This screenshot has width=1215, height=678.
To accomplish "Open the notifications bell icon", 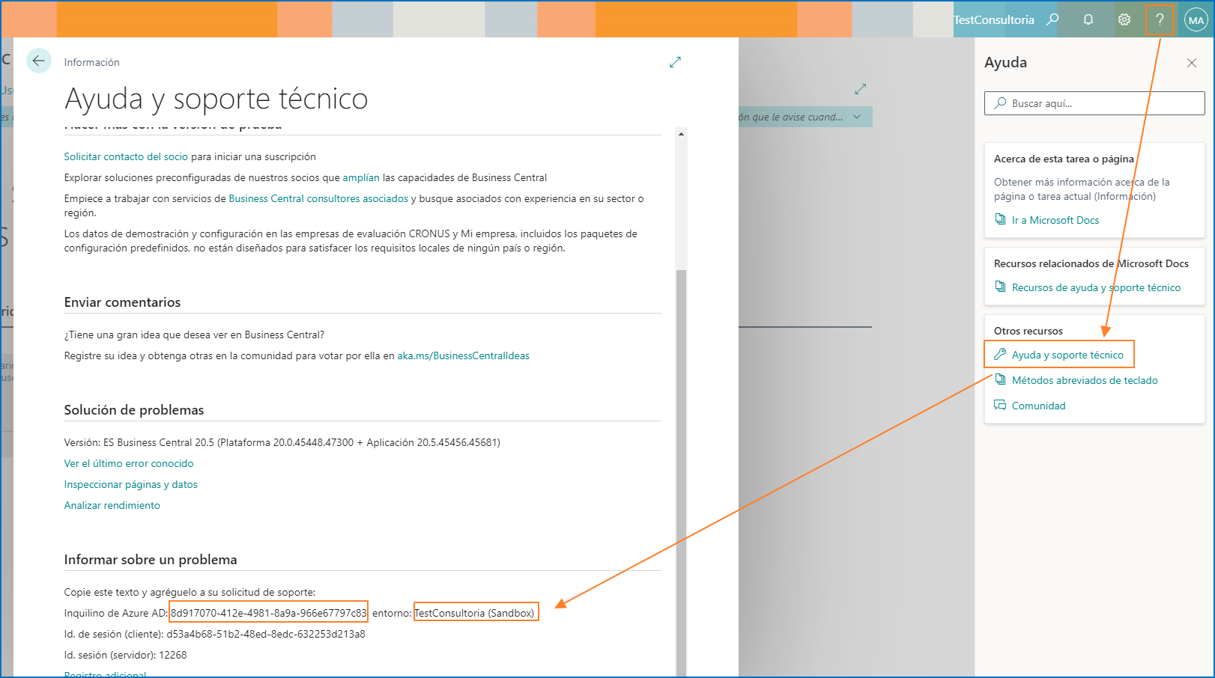I will coord(1088,19).
